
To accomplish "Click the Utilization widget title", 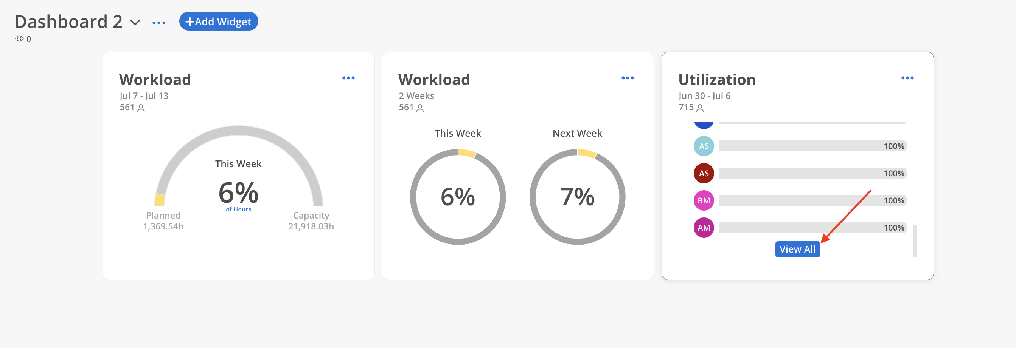I will [x=717, y=80].
